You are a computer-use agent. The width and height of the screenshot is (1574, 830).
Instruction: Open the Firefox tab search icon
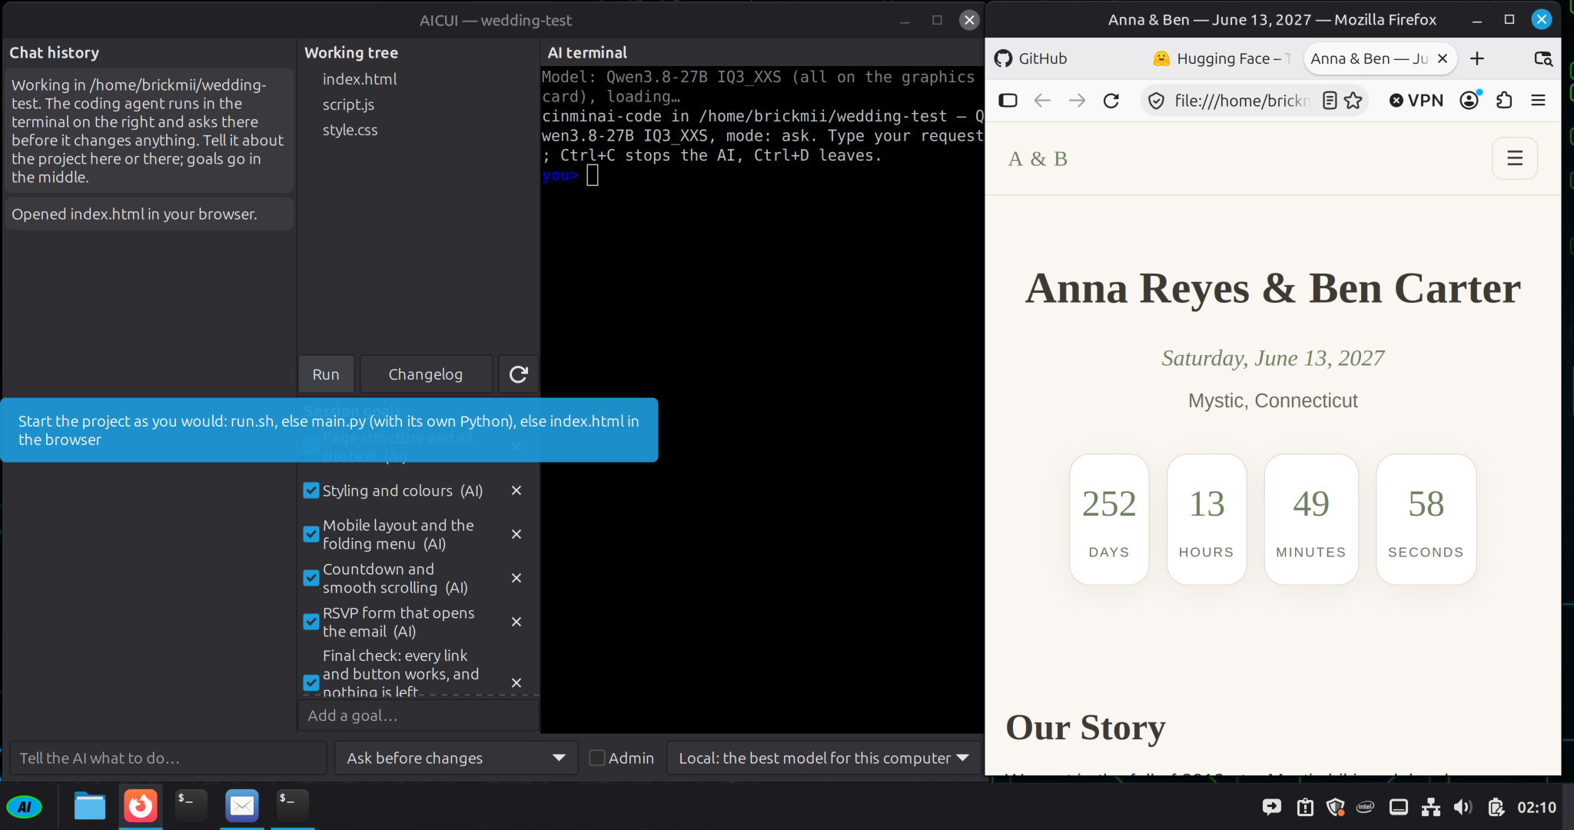click(1543, 58)
